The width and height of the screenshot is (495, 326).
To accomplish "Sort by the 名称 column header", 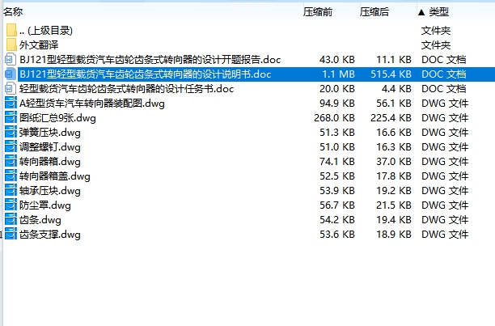I will pos(13,11).
